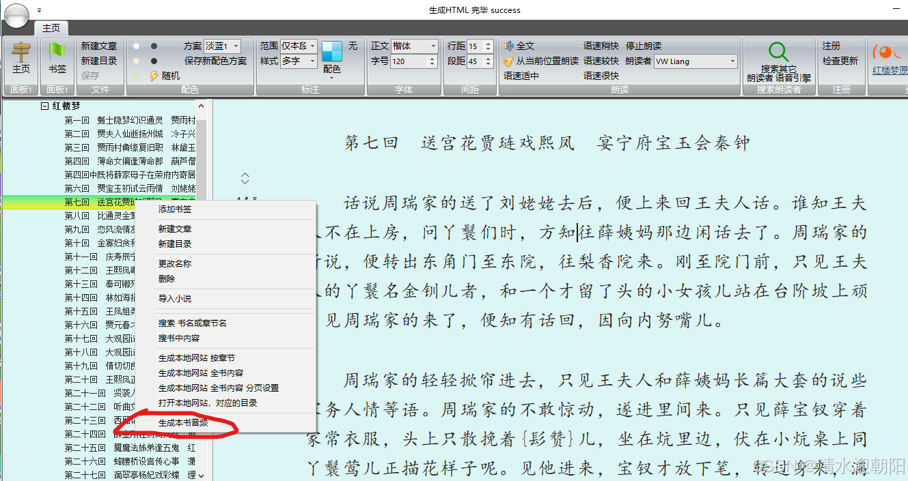Click the 从当前位置朗读 bell icon
The image size is (908, 481).
coord(508,61)
